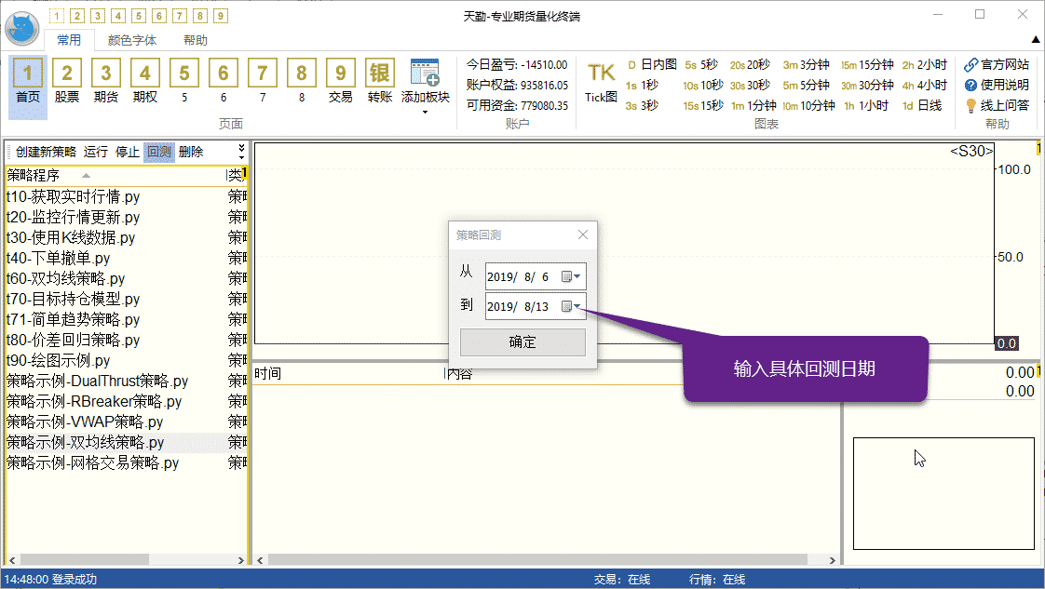Collapse the ribbon with the arrow

coord(1036,40)
